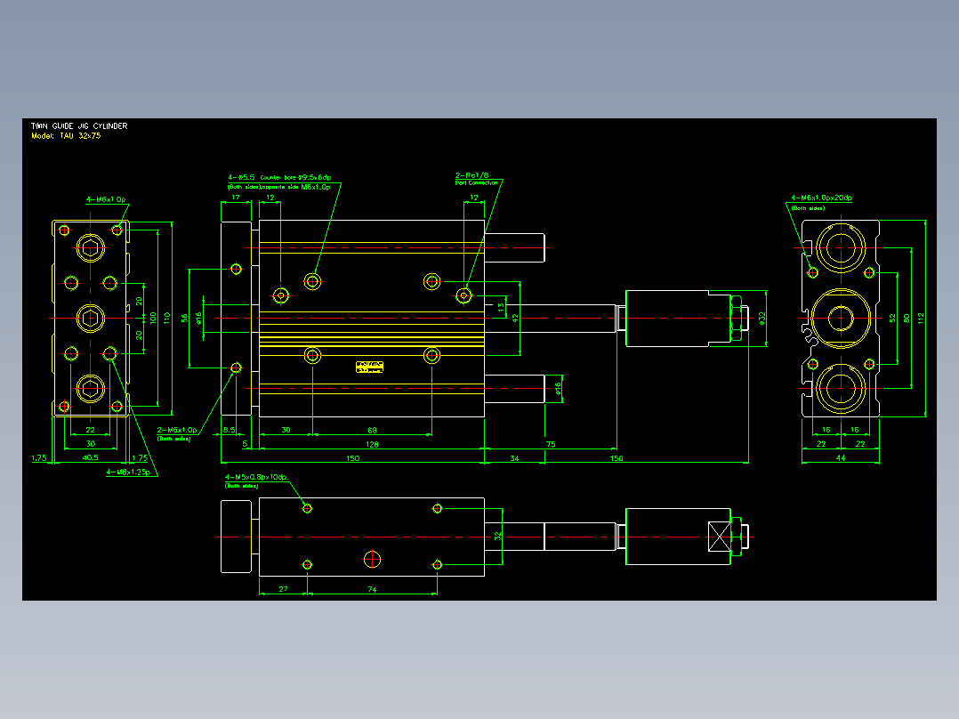
Task: Select the "ø32" diameter dimension
Action: coord(762,319)
